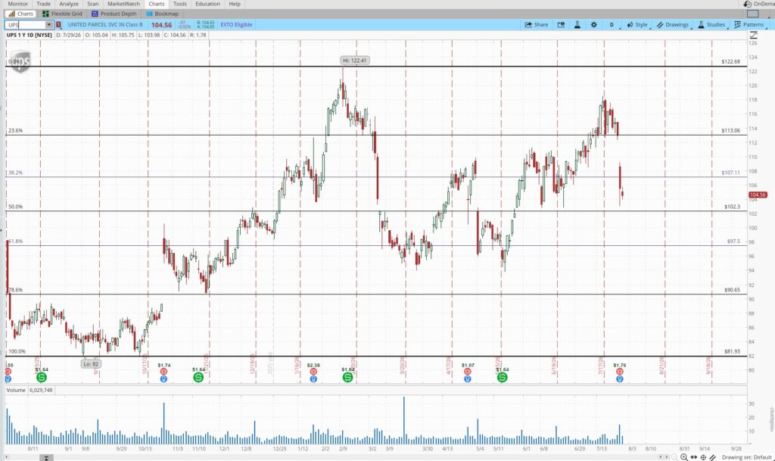Click the price axis scale icon at top right

click(x=753, y=35)
